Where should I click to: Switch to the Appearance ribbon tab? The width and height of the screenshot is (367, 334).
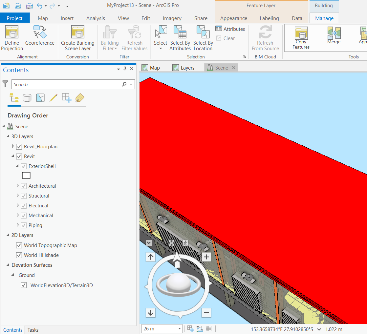233,18
